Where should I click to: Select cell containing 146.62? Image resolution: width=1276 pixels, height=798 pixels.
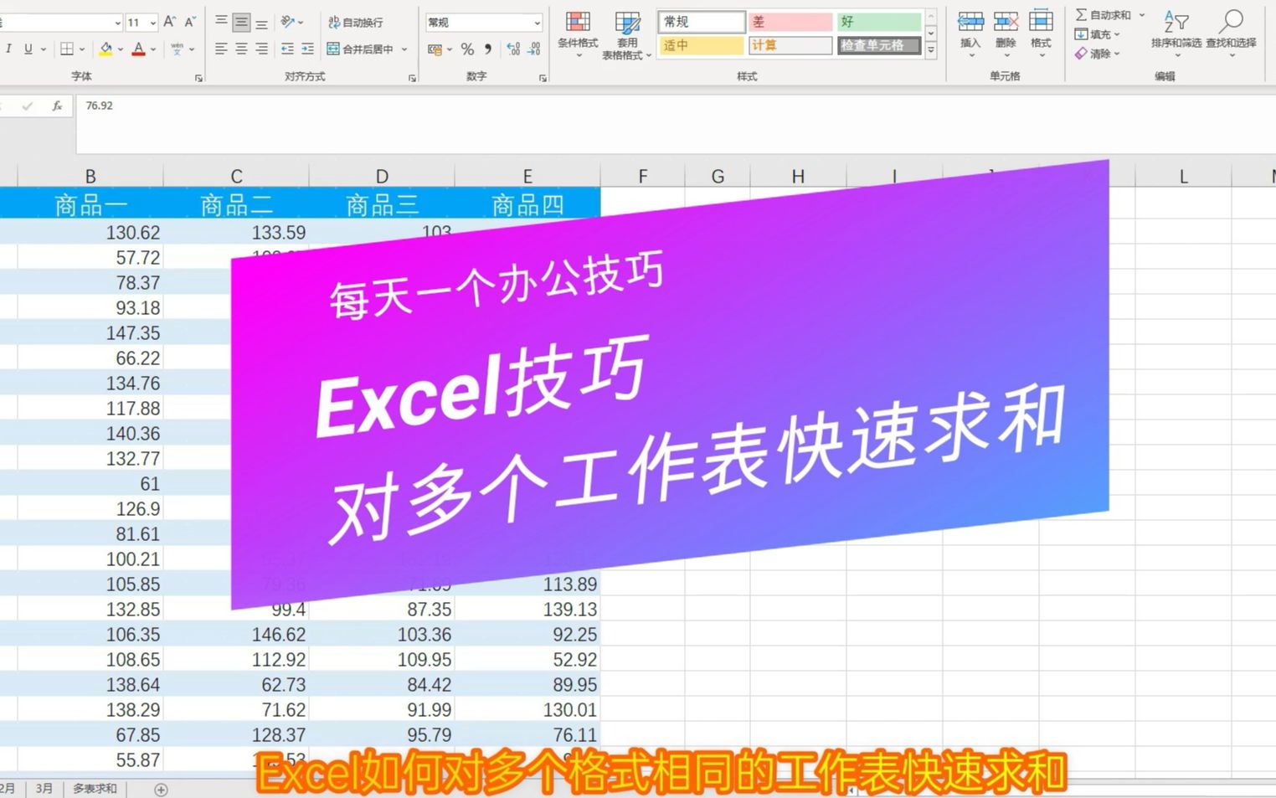point(236,635)
